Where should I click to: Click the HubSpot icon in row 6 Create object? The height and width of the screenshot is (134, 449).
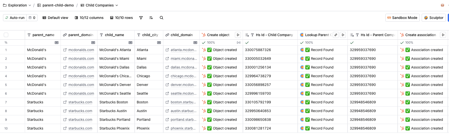click(x=204, y=93)
